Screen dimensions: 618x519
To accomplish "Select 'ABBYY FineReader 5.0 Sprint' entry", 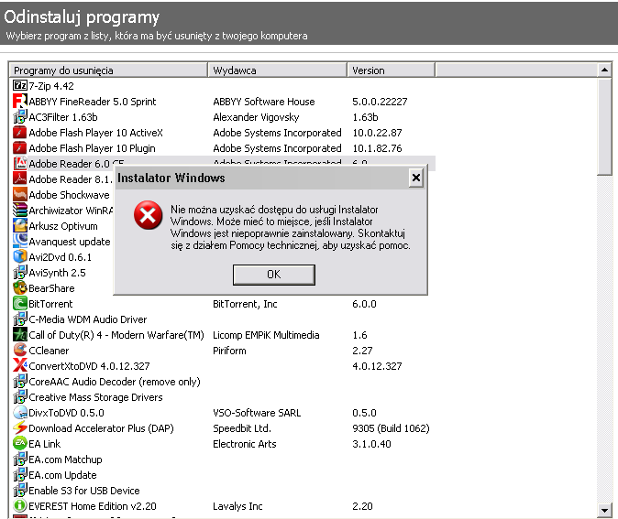I will [x=93, y=102].
